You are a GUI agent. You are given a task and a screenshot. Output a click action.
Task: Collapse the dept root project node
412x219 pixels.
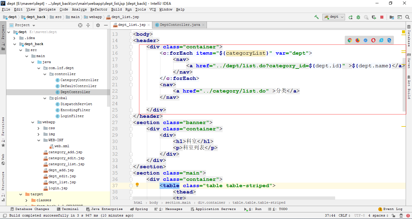pyautogui.click(x=8, y=32)
